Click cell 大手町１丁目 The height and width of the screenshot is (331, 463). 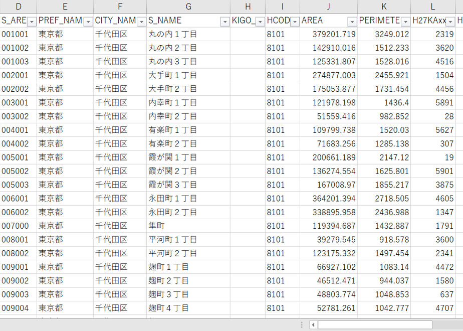(x=188, y=75)
